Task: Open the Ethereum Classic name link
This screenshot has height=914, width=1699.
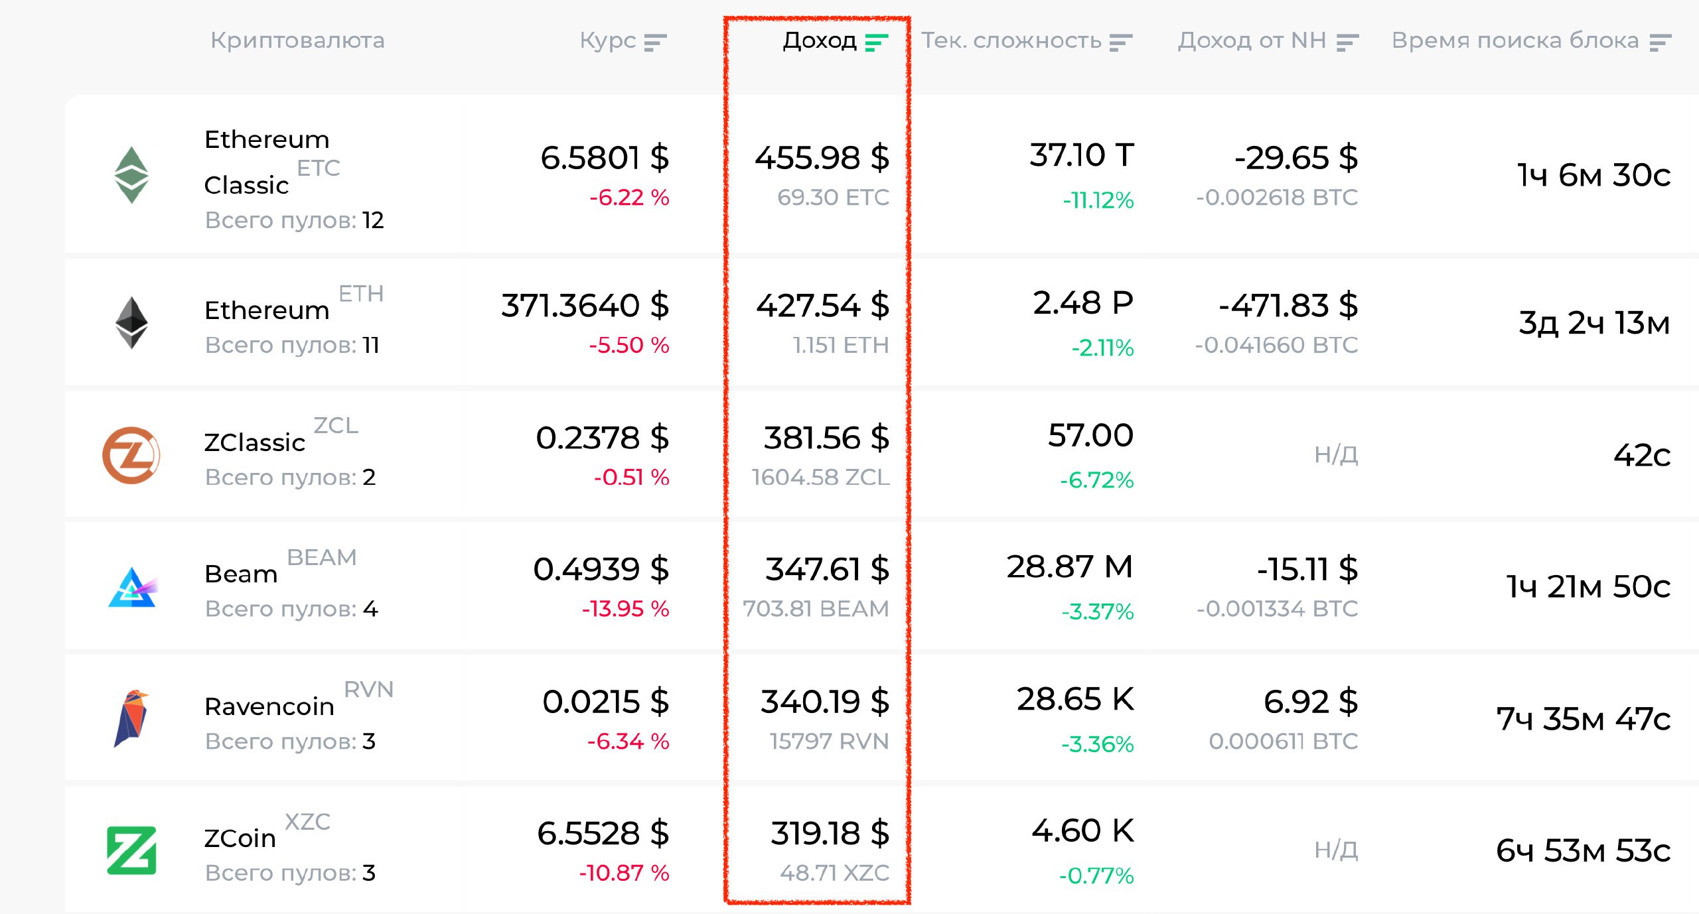Action: point(267,162)
